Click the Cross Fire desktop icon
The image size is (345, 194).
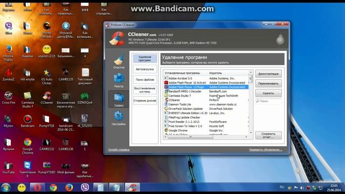point(9,98)
